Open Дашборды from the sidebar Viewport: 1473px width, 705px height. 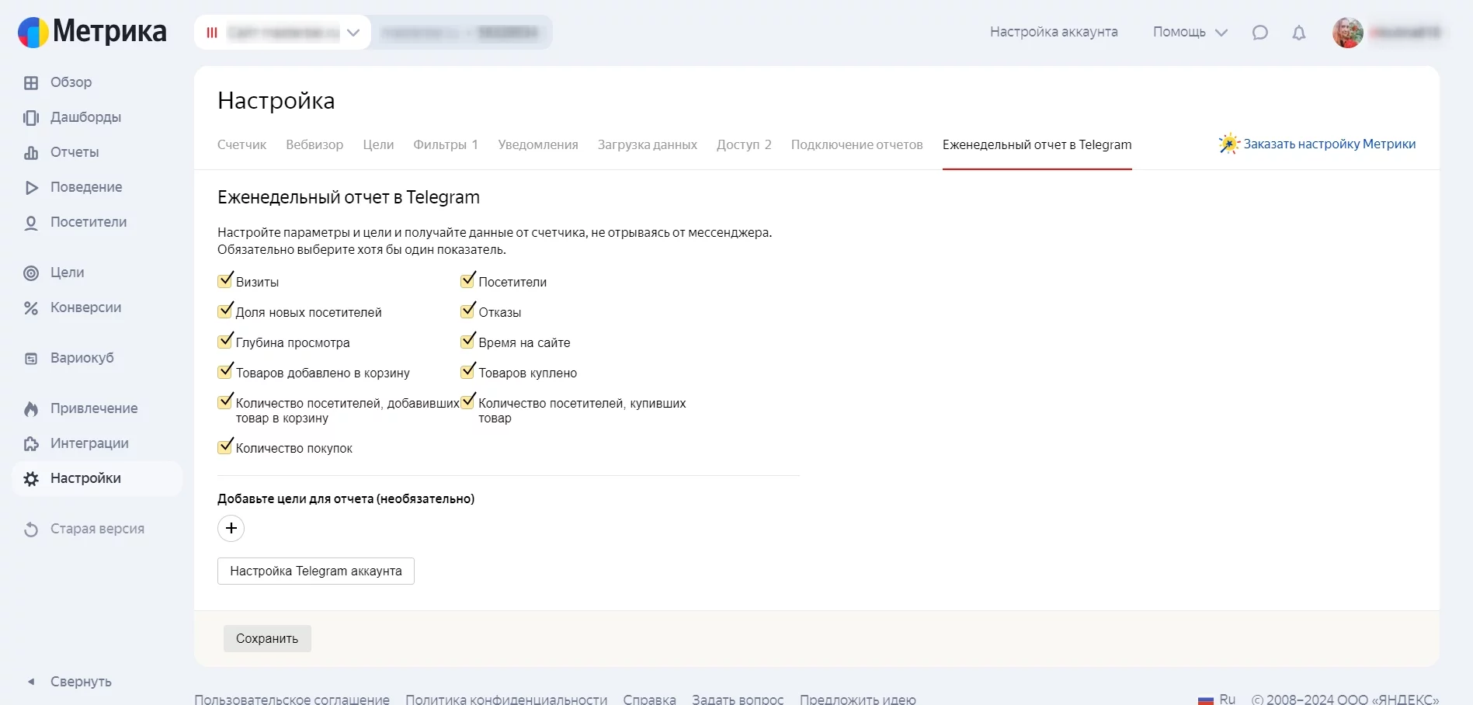pos(85,117)
